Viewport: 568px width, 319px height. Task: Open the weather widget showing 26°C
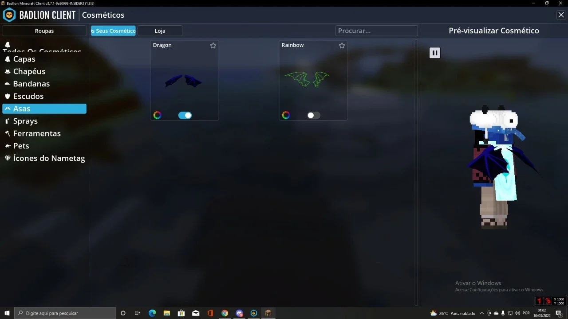click(453, 313)
